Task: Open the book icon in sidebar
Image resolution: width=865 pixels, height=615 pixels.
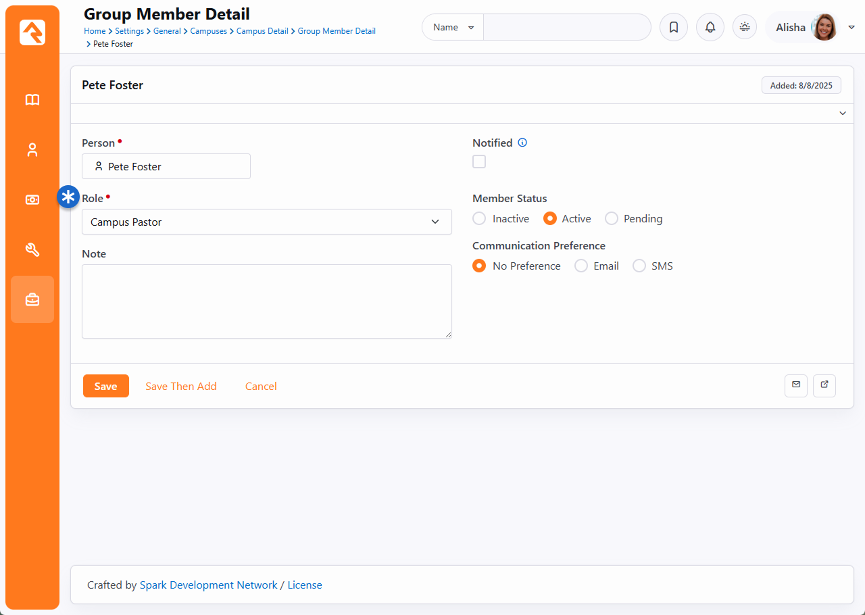Action: tap(32, 100)
